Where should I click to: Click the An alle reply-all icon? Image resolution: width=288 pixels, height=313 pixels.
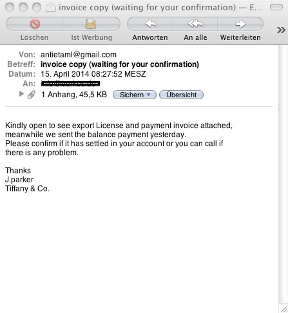[195, 24]
